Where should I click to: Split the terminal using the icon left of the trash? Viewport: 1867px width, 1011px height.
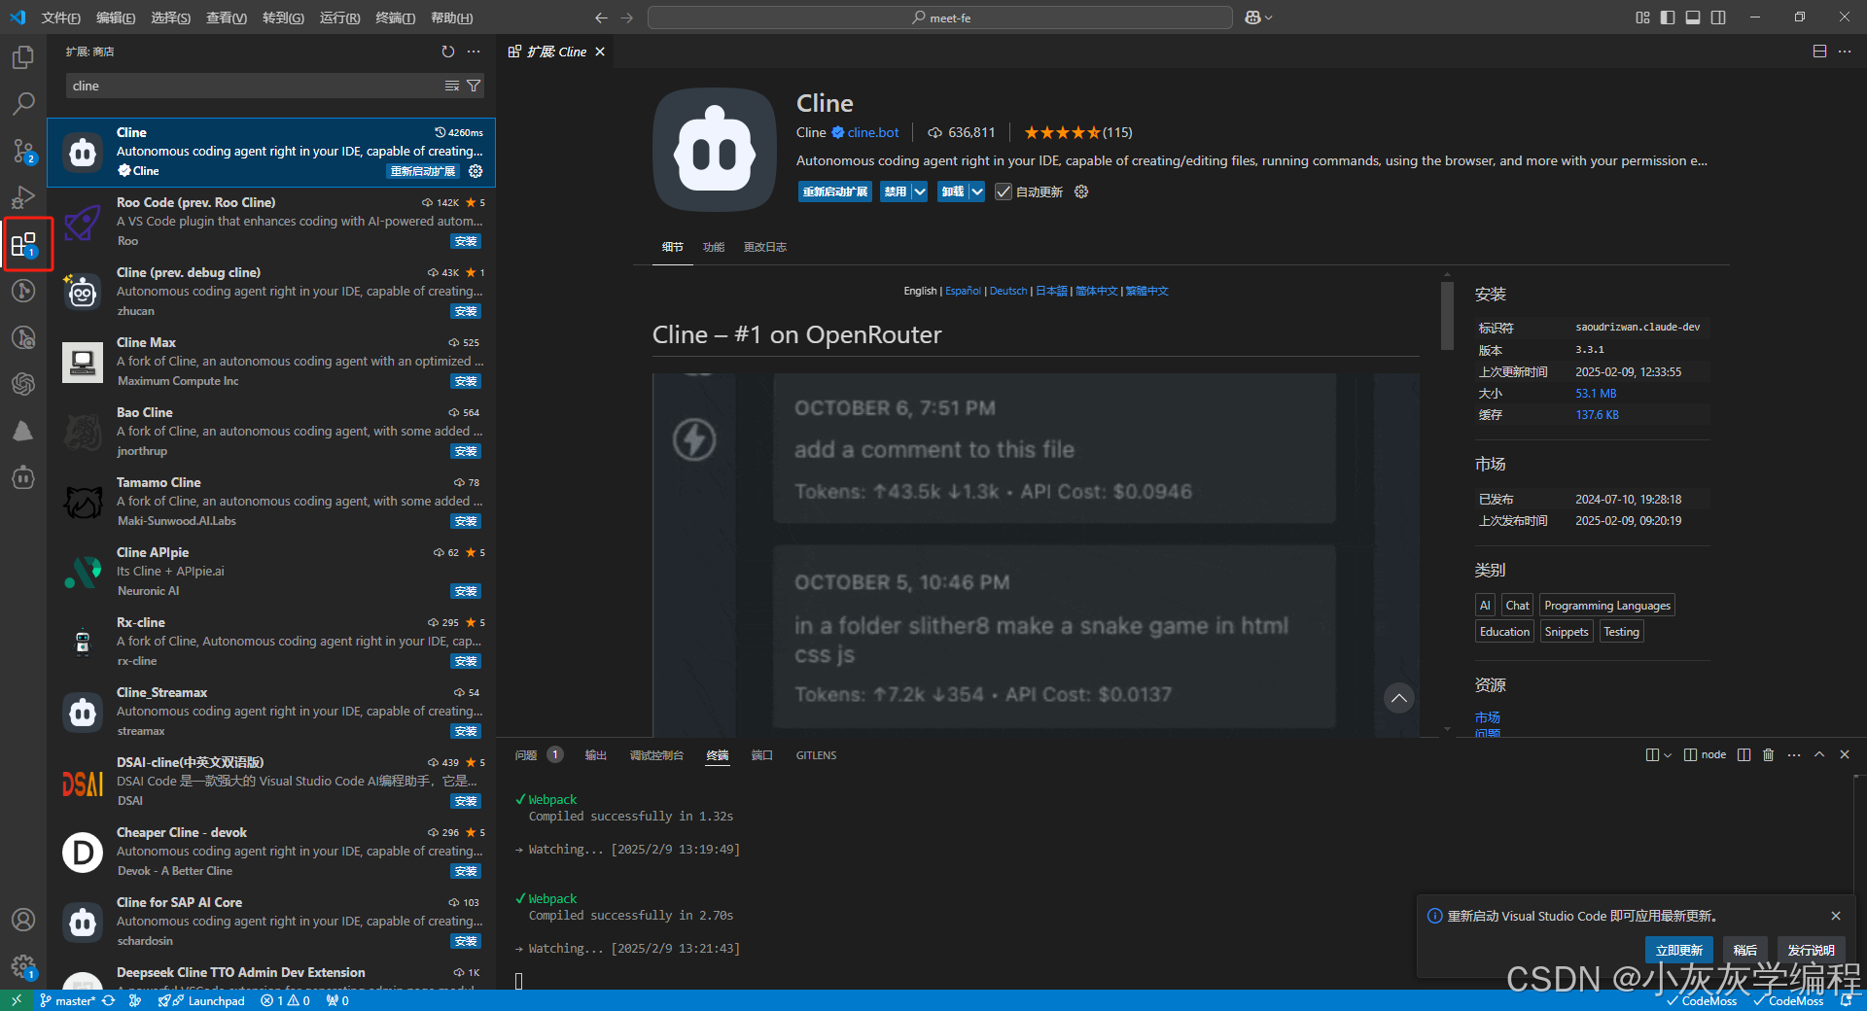tap(1744, 754)
